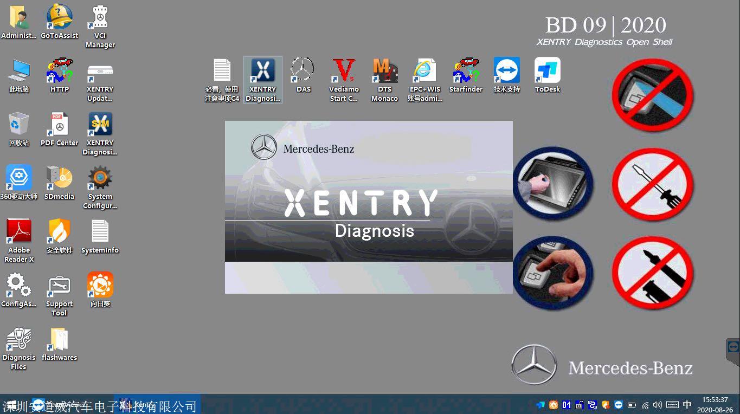740x414 pixels.
Task: Click the blue 01 tray icon
Action: coord(567,405)
